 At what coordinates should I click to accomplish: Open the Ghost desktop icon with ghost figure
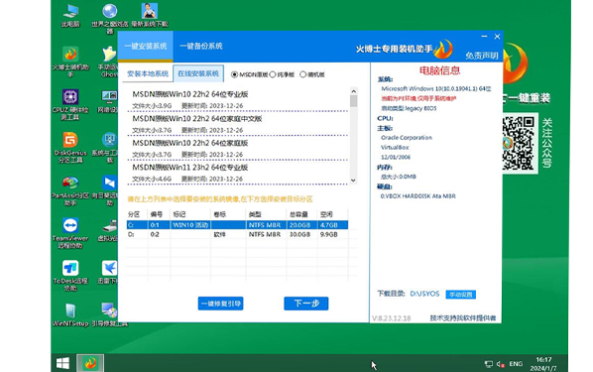(x=109, y=62)
